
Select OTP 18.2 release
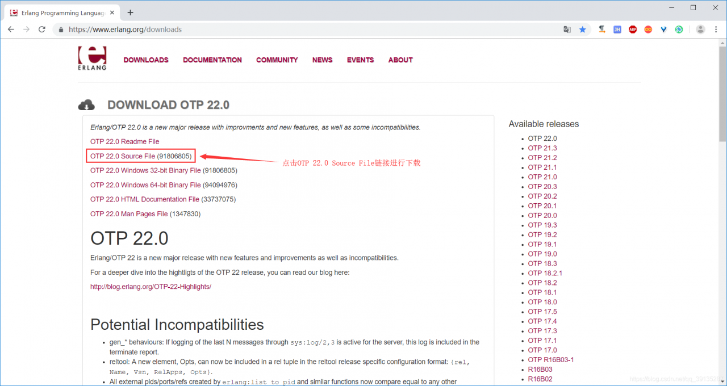(542, 283)
